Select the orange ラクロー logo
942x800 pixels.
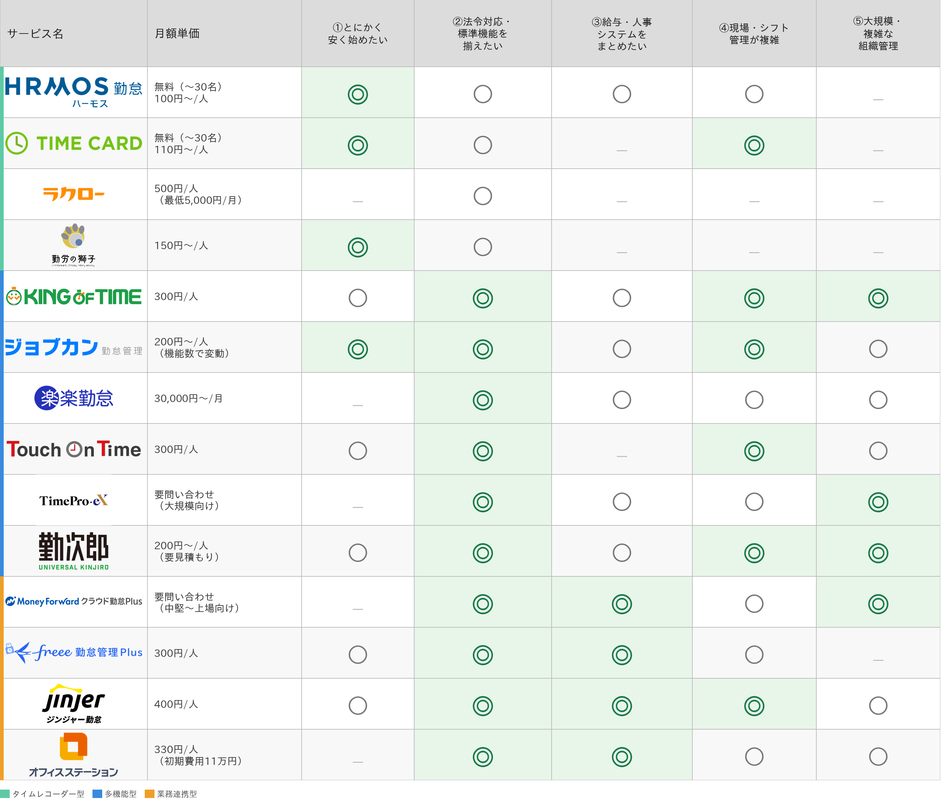tap(73, 194)
